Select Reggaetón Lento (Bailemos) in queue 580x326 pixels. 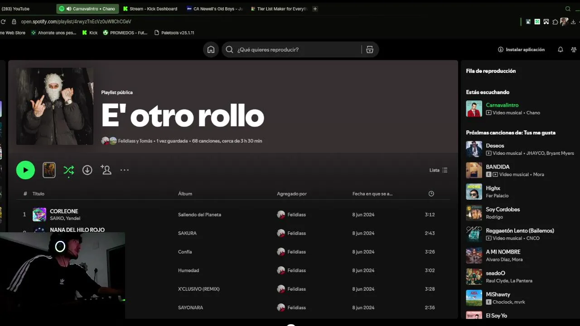coord(520,231)
